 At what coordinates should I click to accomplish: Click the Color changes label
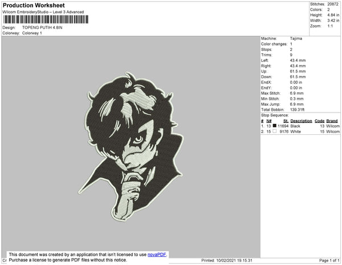(274, 44)
